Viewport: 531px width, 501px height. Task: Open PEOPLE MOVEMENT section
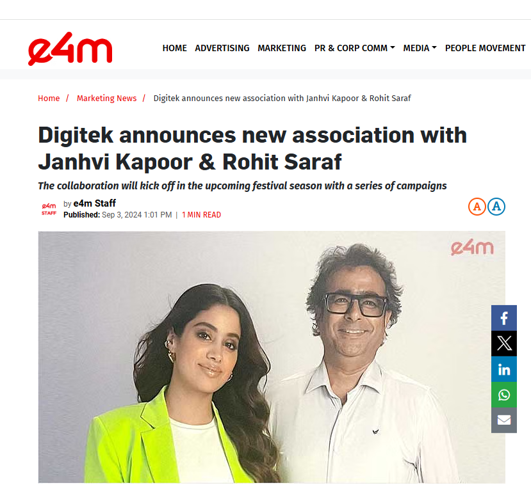pos(485,48)
